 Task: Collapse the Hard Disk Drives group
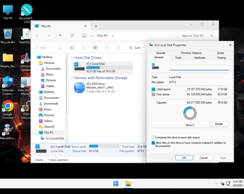72,58
